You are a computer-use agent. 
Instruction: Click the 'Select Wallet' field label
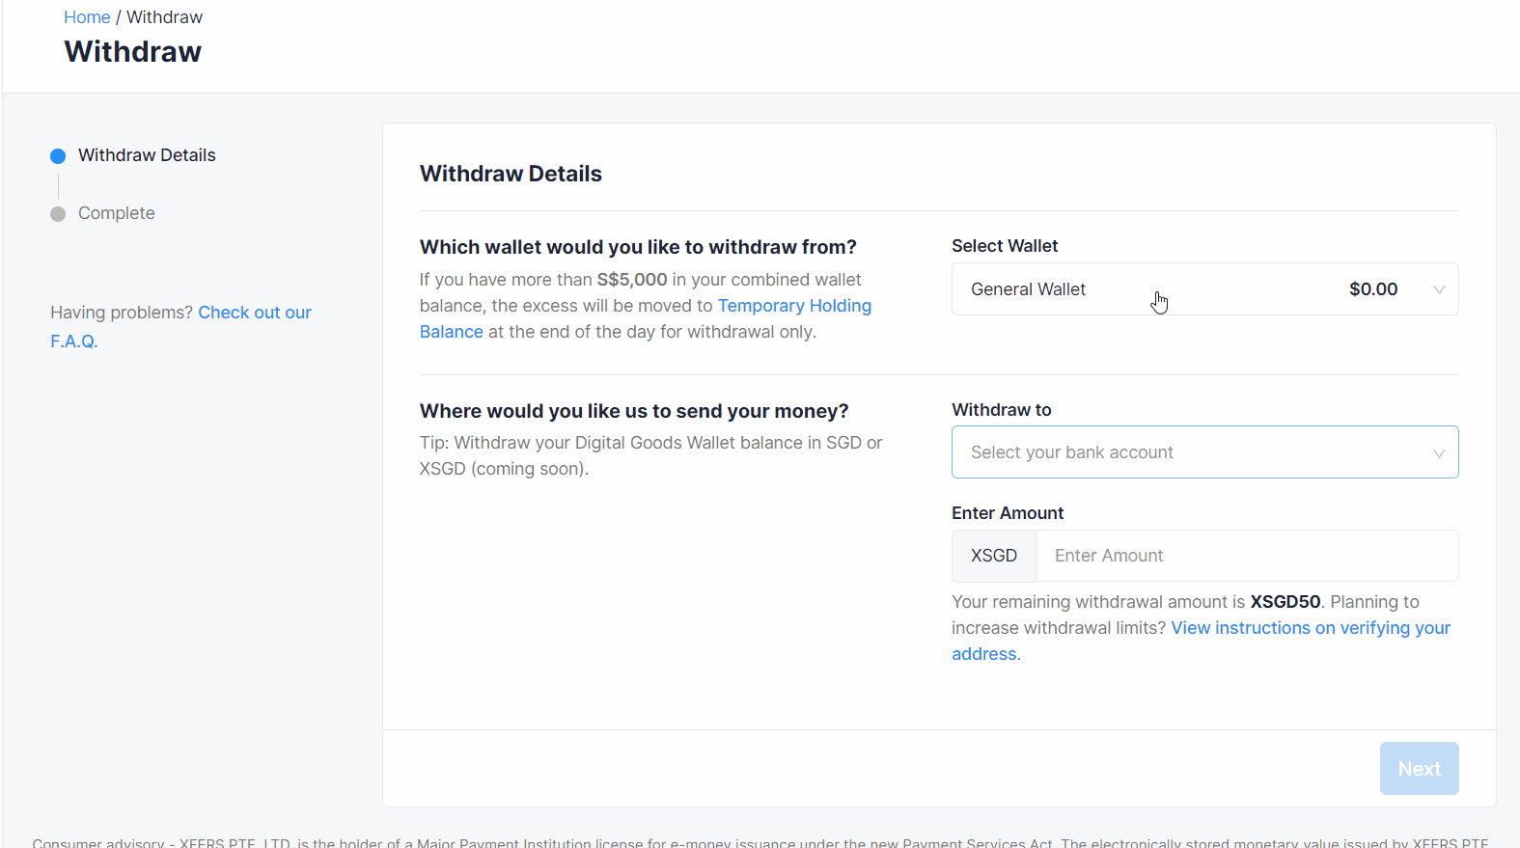click(x=1005, y=246)
